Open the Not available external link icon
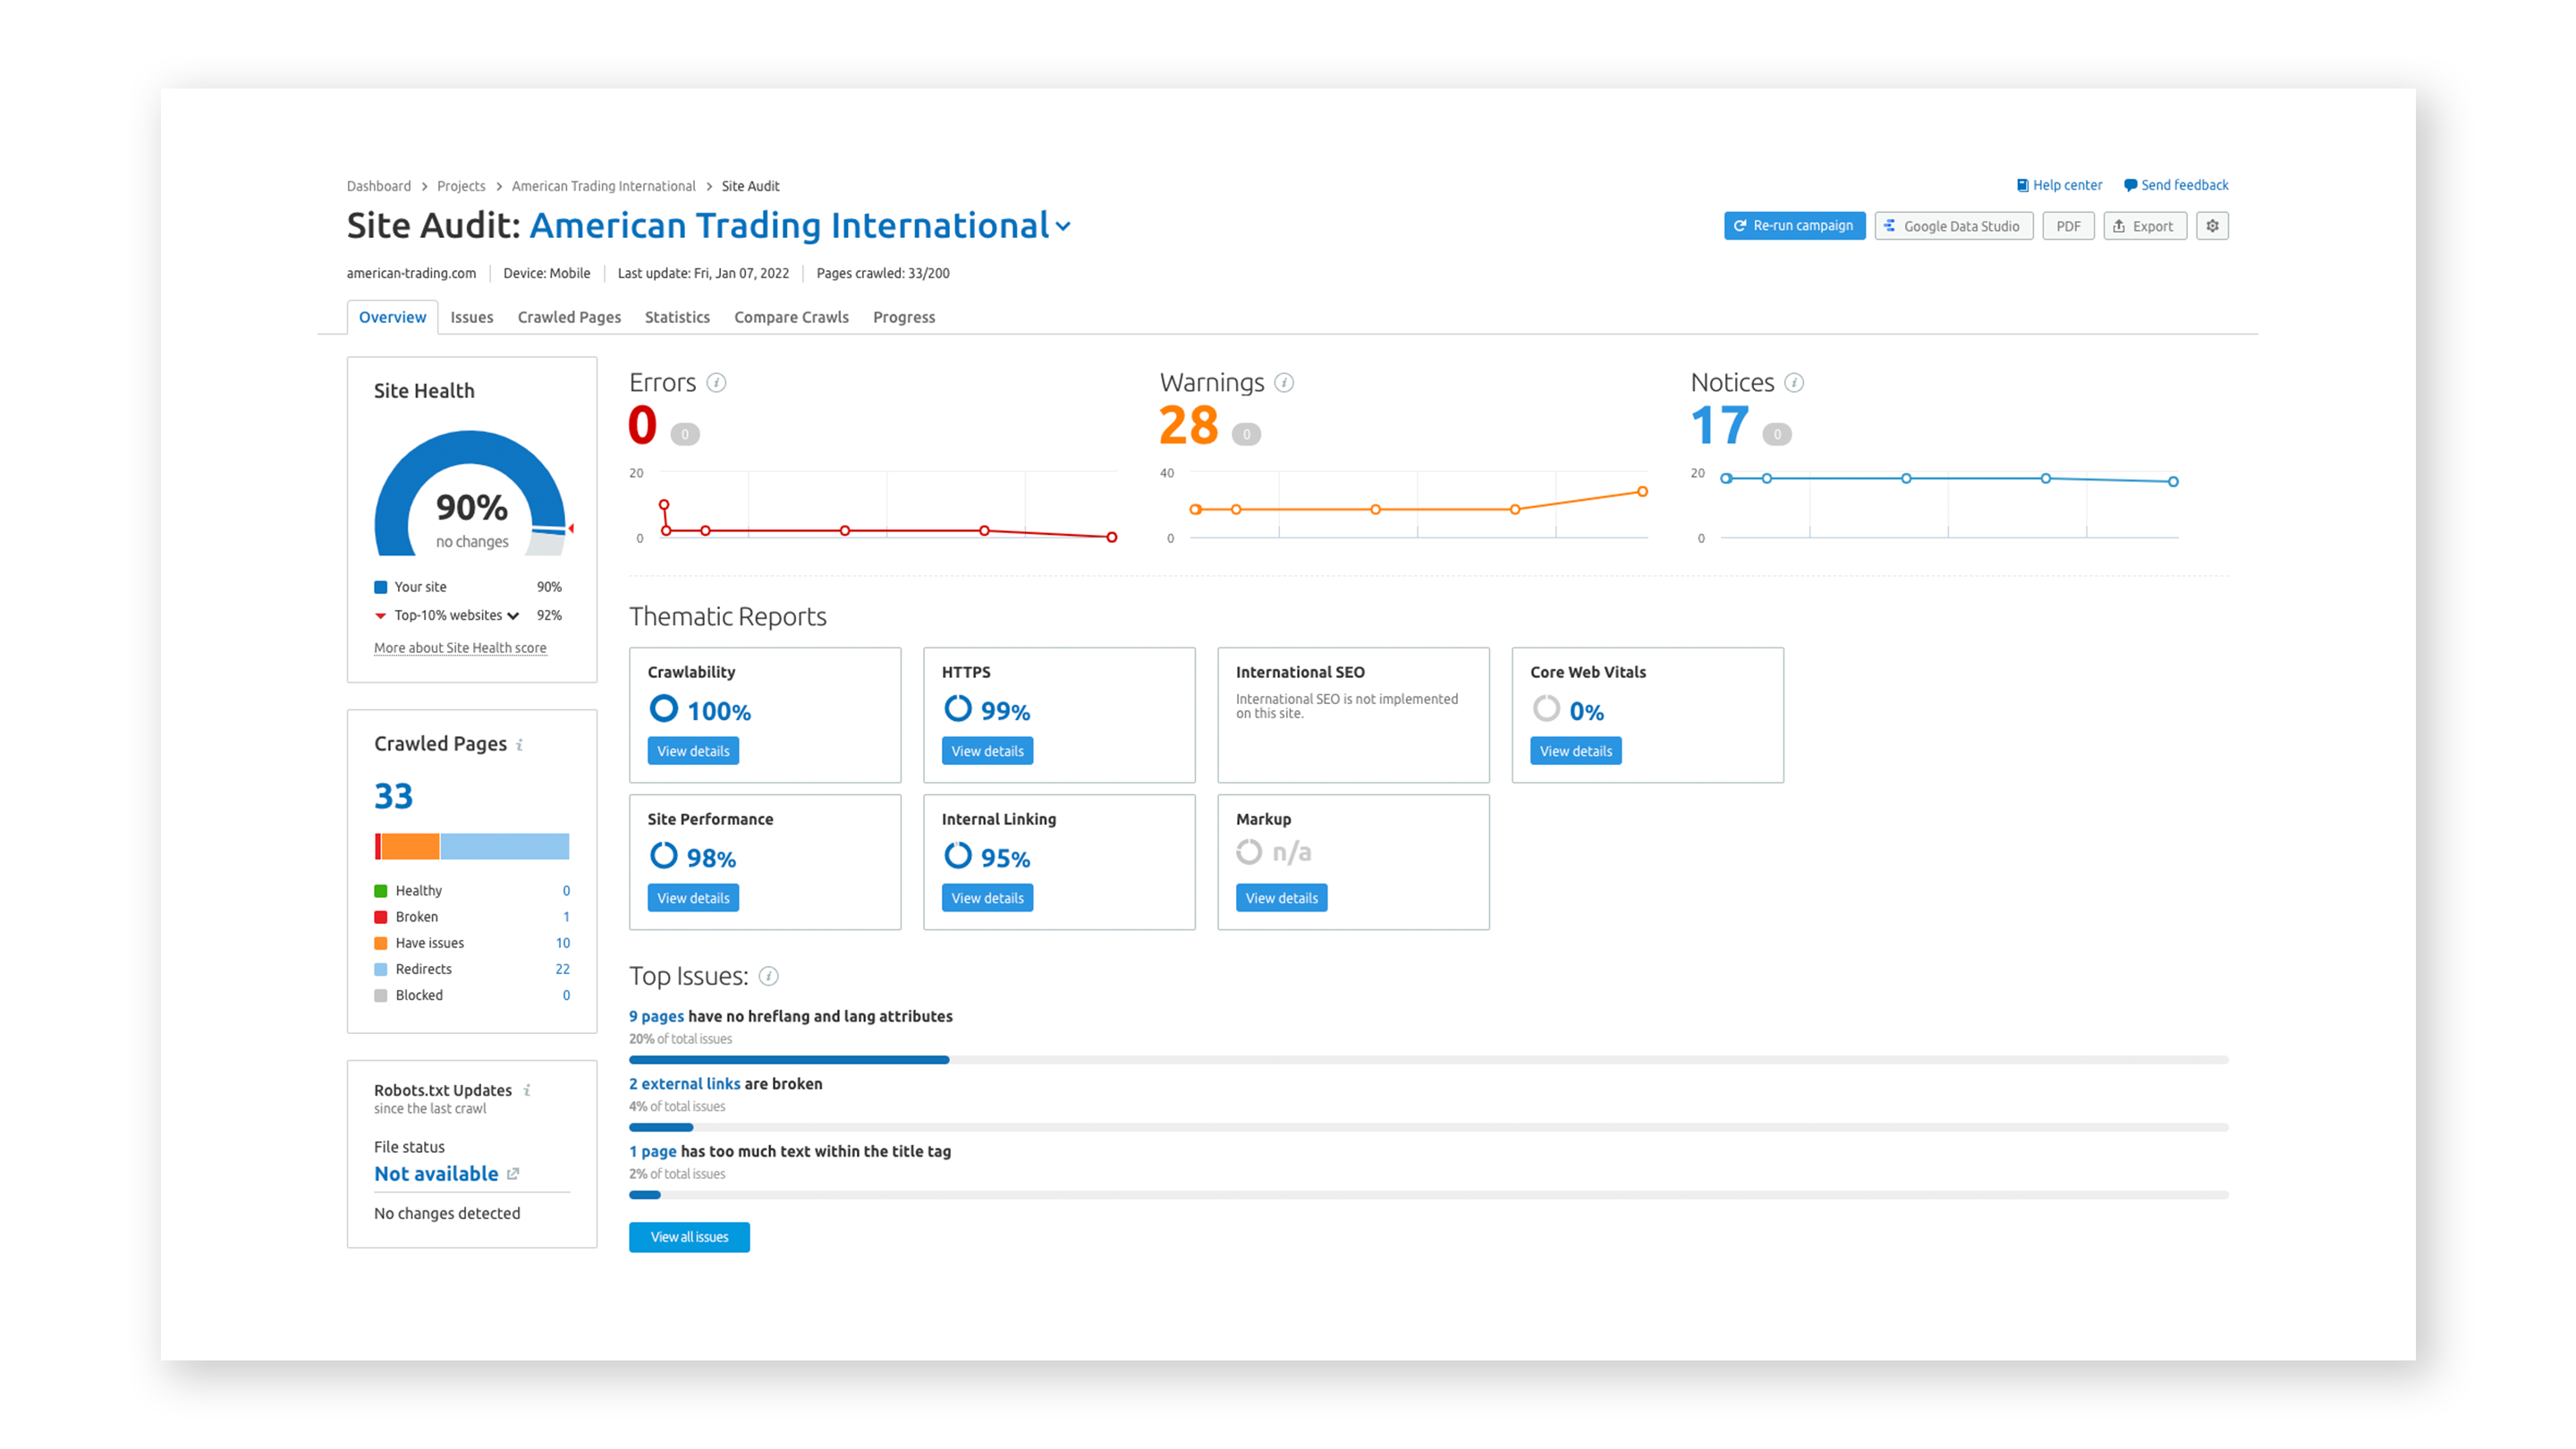Image resolution: width=2576 pixels, height=1449 pixels. click(513, 1174)
